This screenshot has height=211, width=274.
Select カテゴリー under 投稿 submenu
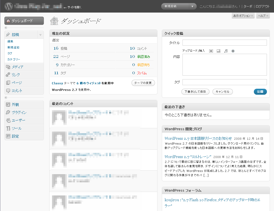(14, 59)
